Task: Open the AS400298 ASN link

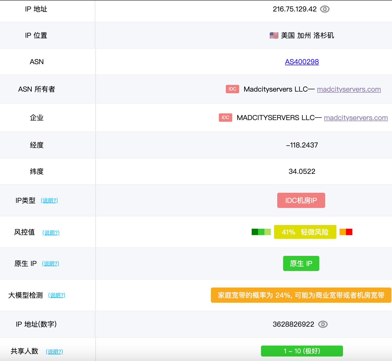Action: point(302,62)
